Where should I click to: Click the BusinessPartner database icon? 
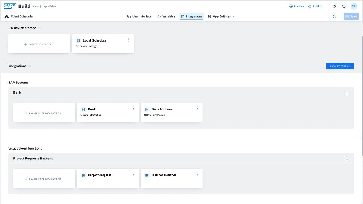(x=147, y=175)
